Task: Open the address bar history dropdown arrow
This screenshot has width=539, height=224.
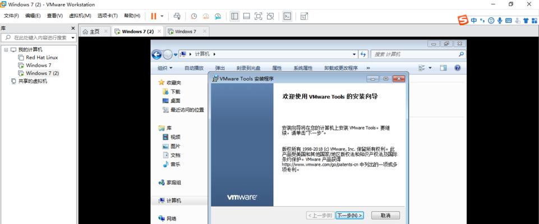Action: tap(354, 54)
